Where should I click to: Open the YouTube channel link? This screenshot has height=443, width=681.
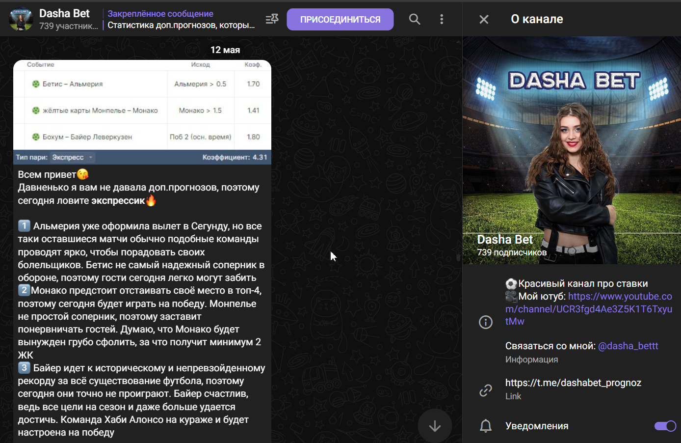point(589,309)
